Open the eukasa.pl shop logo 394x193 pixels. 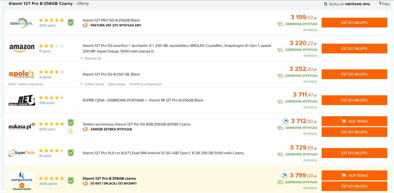pyautogui.click(x=22, y=127)
